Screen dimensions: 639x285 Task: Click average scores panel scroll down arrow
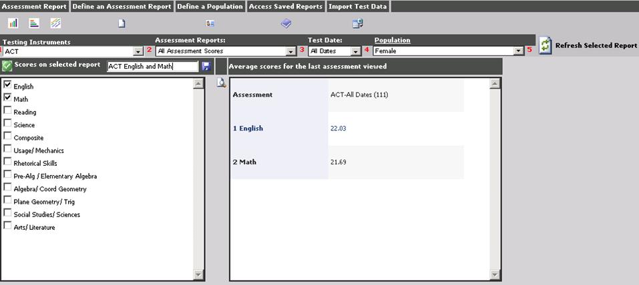pyautogui.click(x=495, y=275)
